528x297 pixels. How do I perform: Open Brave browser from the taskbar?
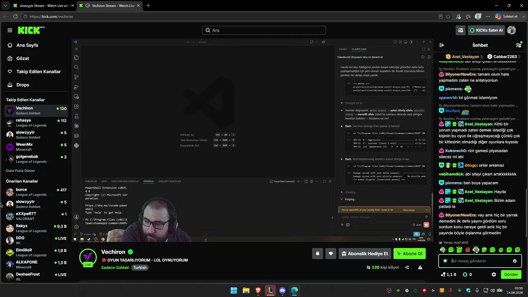click(x=258, y=290)
